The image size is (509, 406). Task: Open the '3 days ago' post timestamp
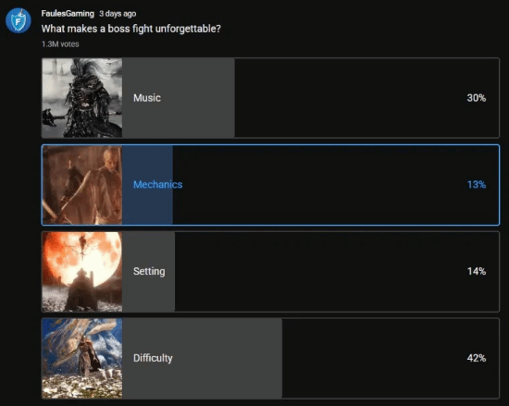coord(118,14)
